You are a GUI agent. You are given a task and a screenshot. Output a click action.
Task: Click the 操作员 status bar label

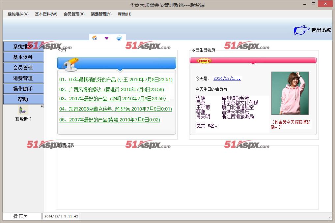pos(20,216)
